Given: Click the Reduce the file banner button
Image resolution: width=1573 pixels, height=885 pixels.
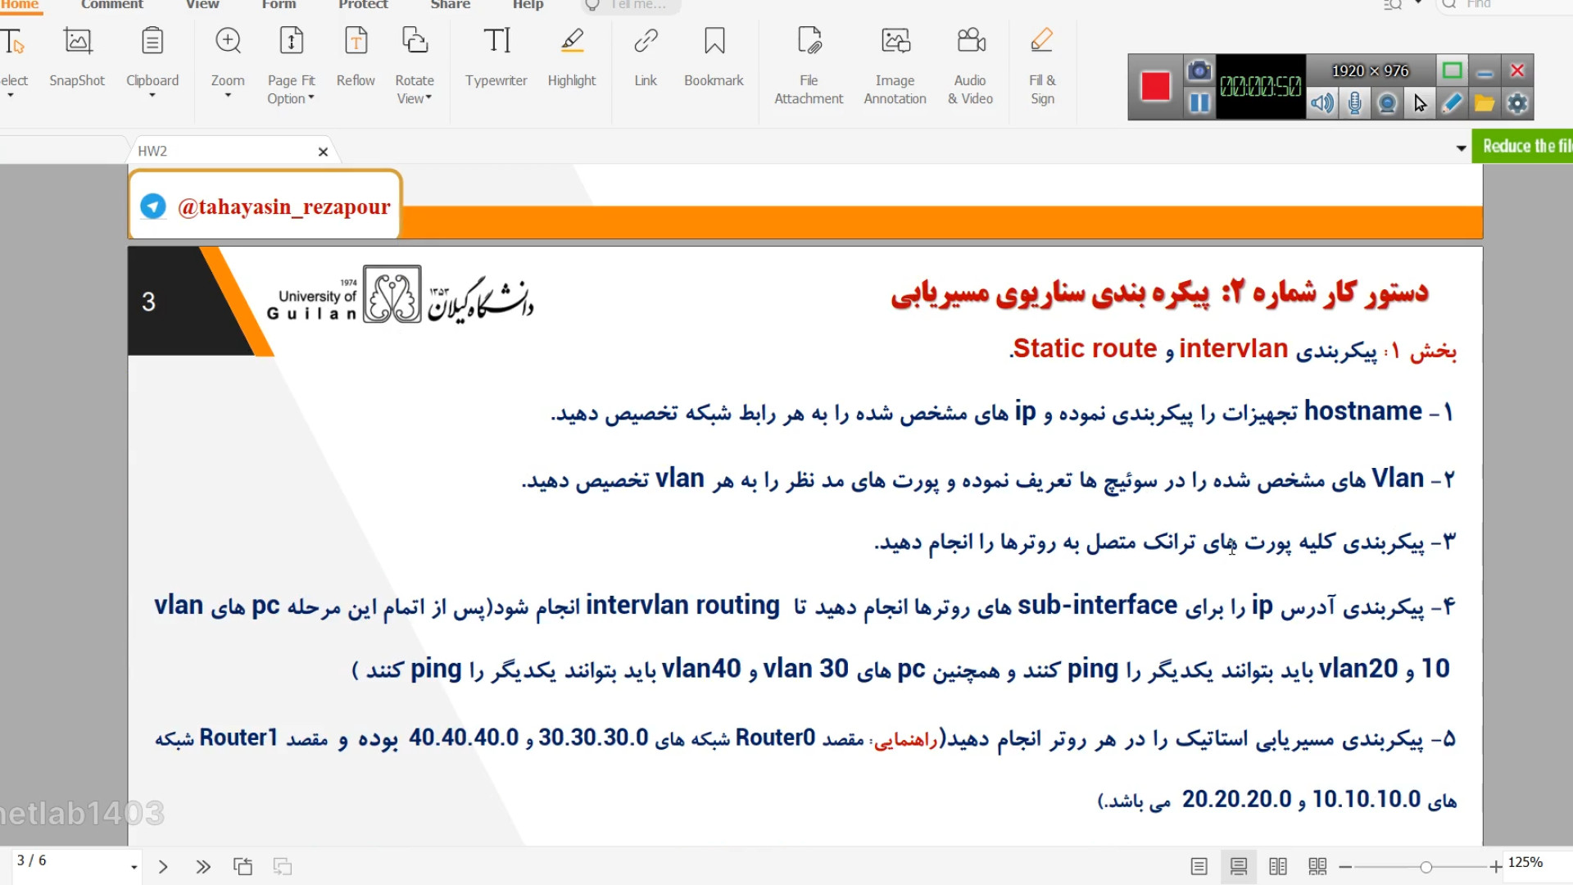Looking at the screenshot, I should coord(1523,146).
